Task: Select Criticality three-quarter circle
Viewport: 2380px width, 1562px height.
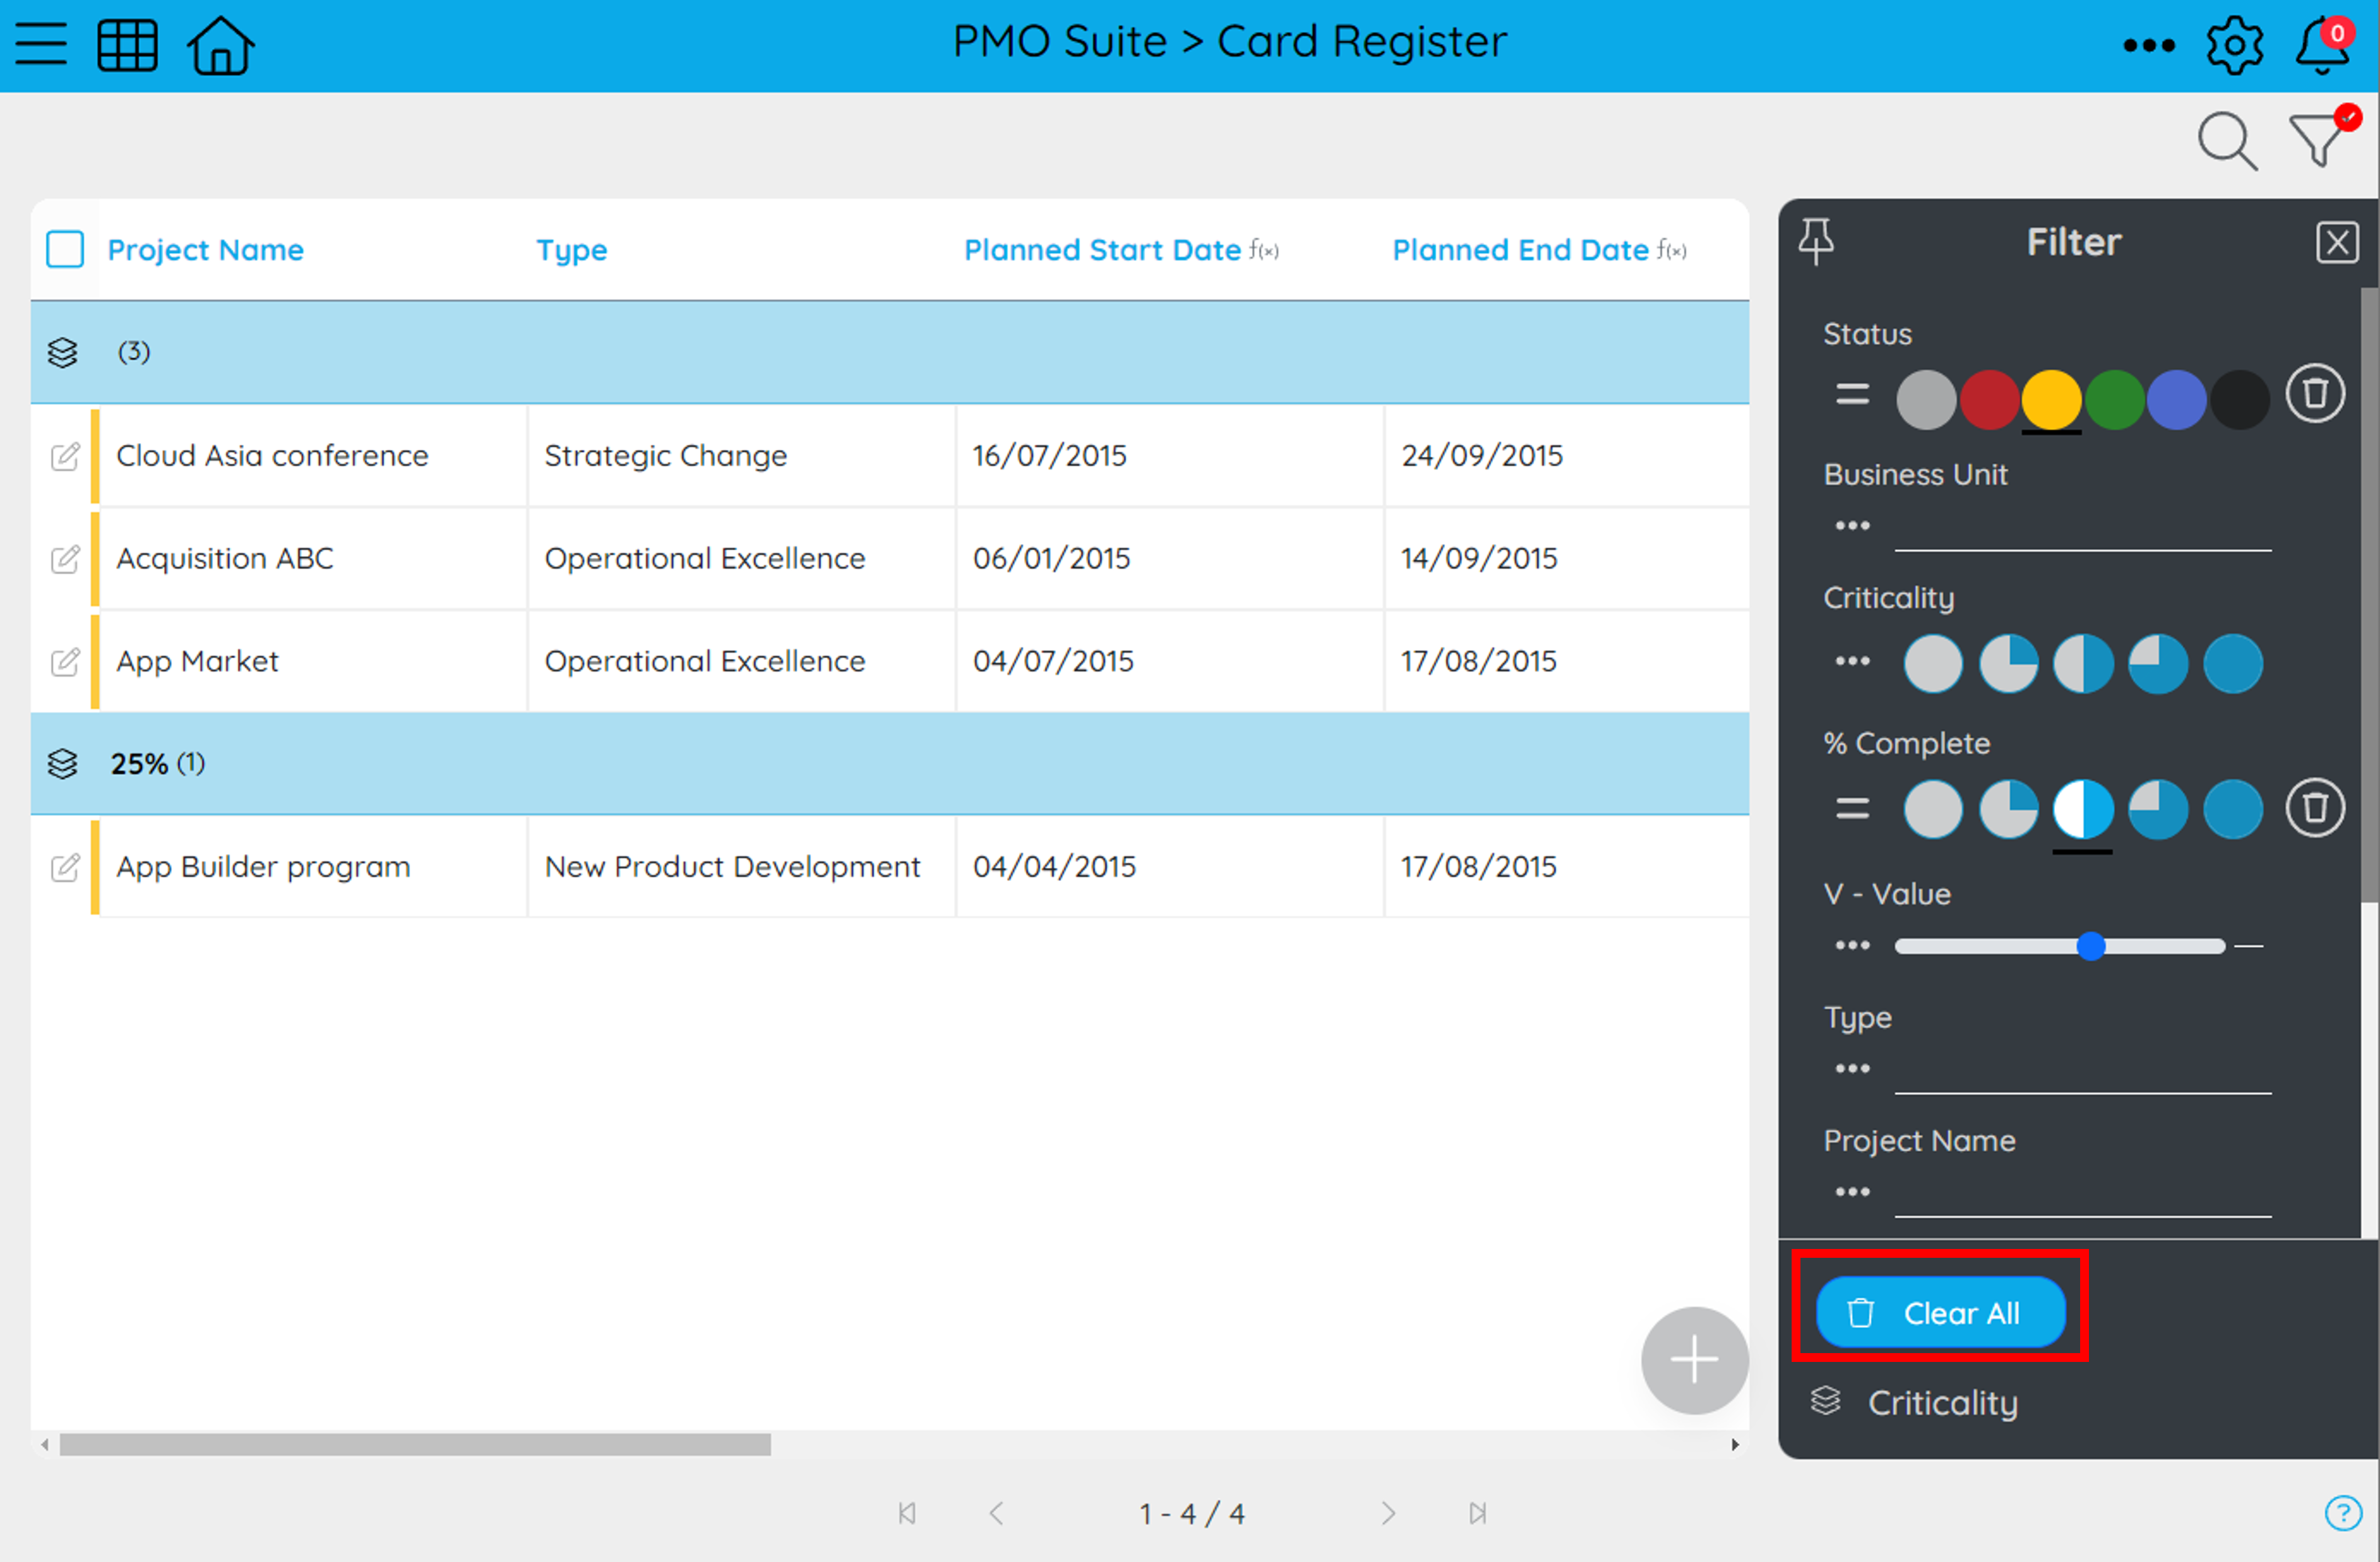Action: click(x=2158, y=664)
